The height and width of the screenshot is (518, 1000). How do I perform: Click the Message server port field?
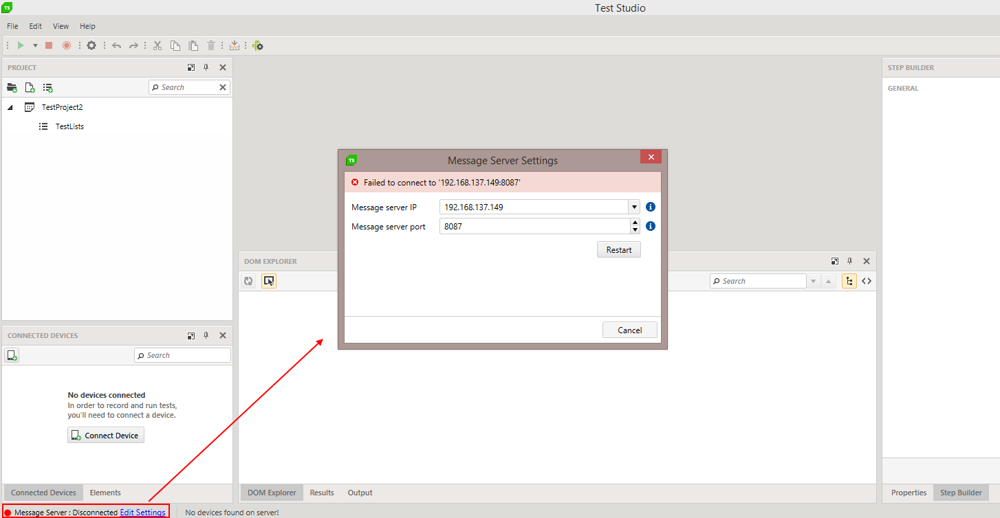(534, 226)
